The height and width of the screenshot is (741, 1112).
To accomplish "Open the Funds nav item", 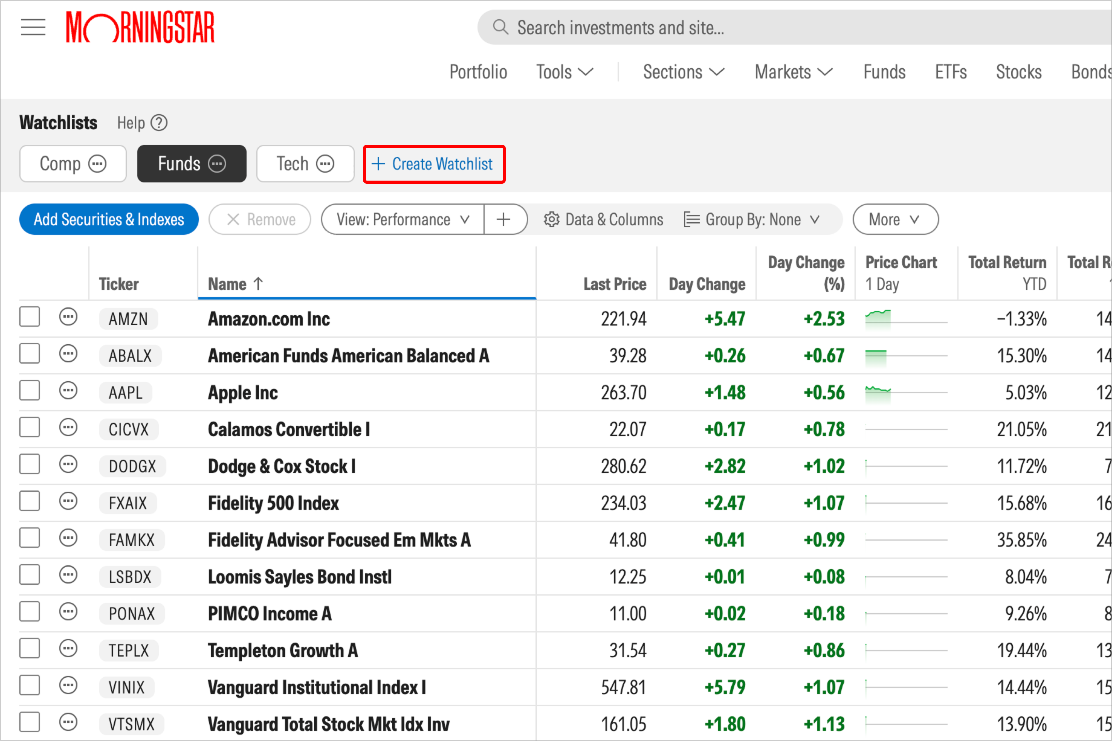I will (x=885, y=72).
